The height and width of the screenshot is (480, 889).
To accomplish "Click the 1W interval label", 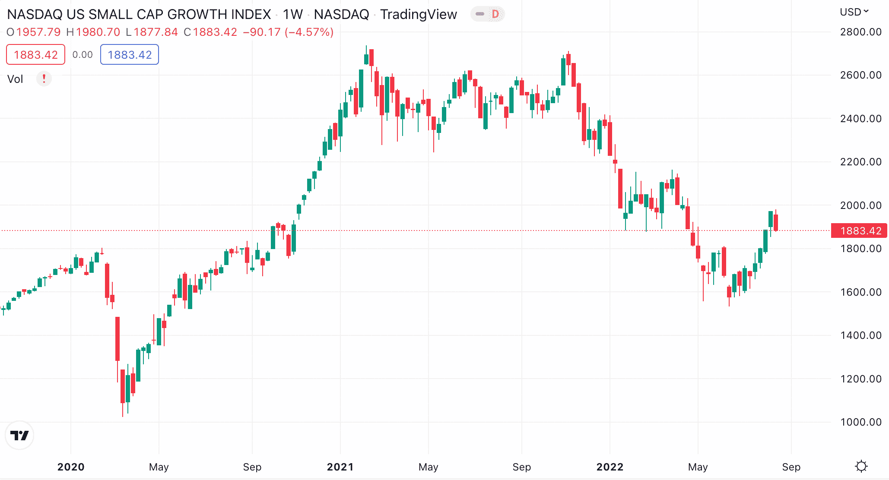I will (292, 14).
